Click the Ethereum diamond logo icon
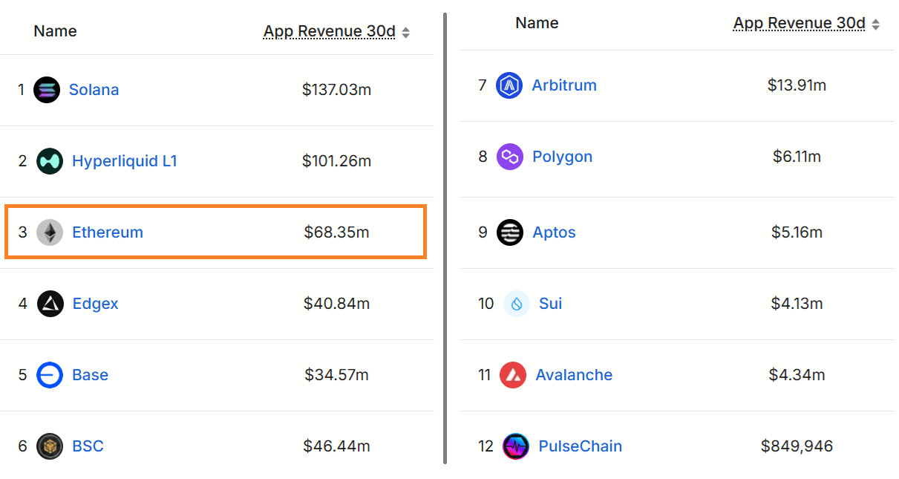The height and width of the screenshot is (479, 899). tap(50, 232)
